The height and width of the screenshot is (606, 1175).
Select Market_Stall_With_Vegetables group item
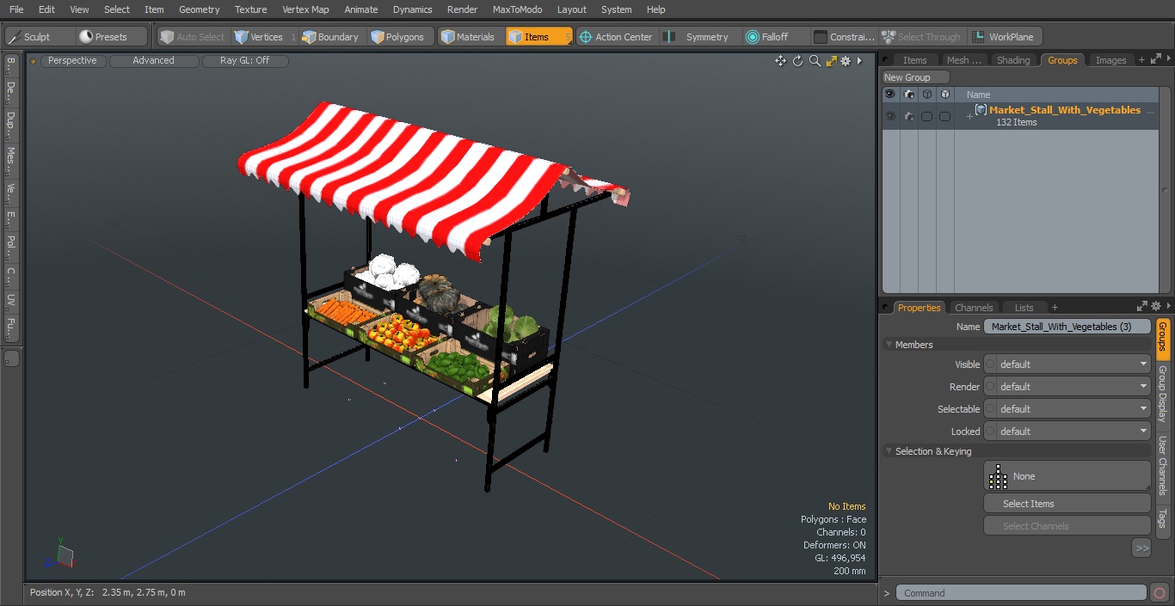click(x=1065, y=110)
